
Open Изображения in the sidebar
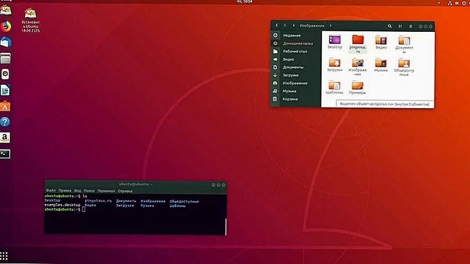[x=295, y=83]
